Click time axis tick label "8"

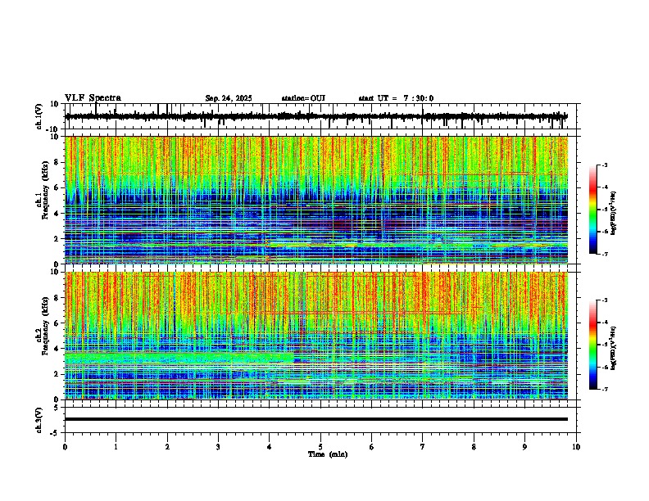pyautogui.click(x=474, y=447)
